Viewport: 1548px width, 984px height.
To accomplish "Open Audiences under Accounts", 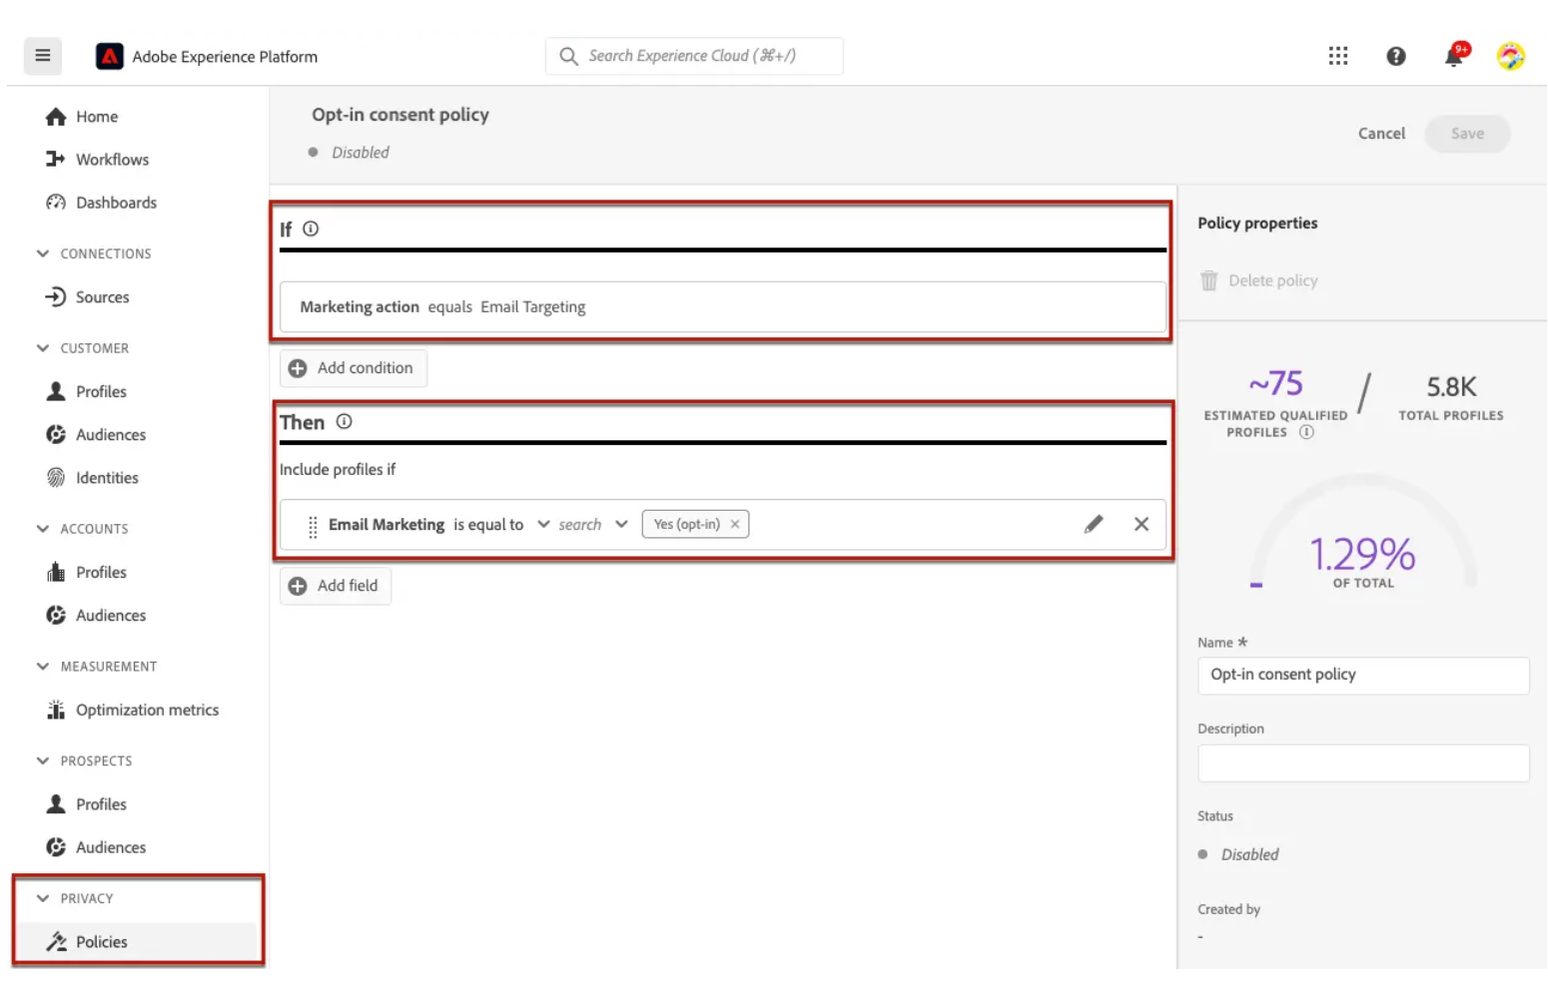I will point(96,616).
